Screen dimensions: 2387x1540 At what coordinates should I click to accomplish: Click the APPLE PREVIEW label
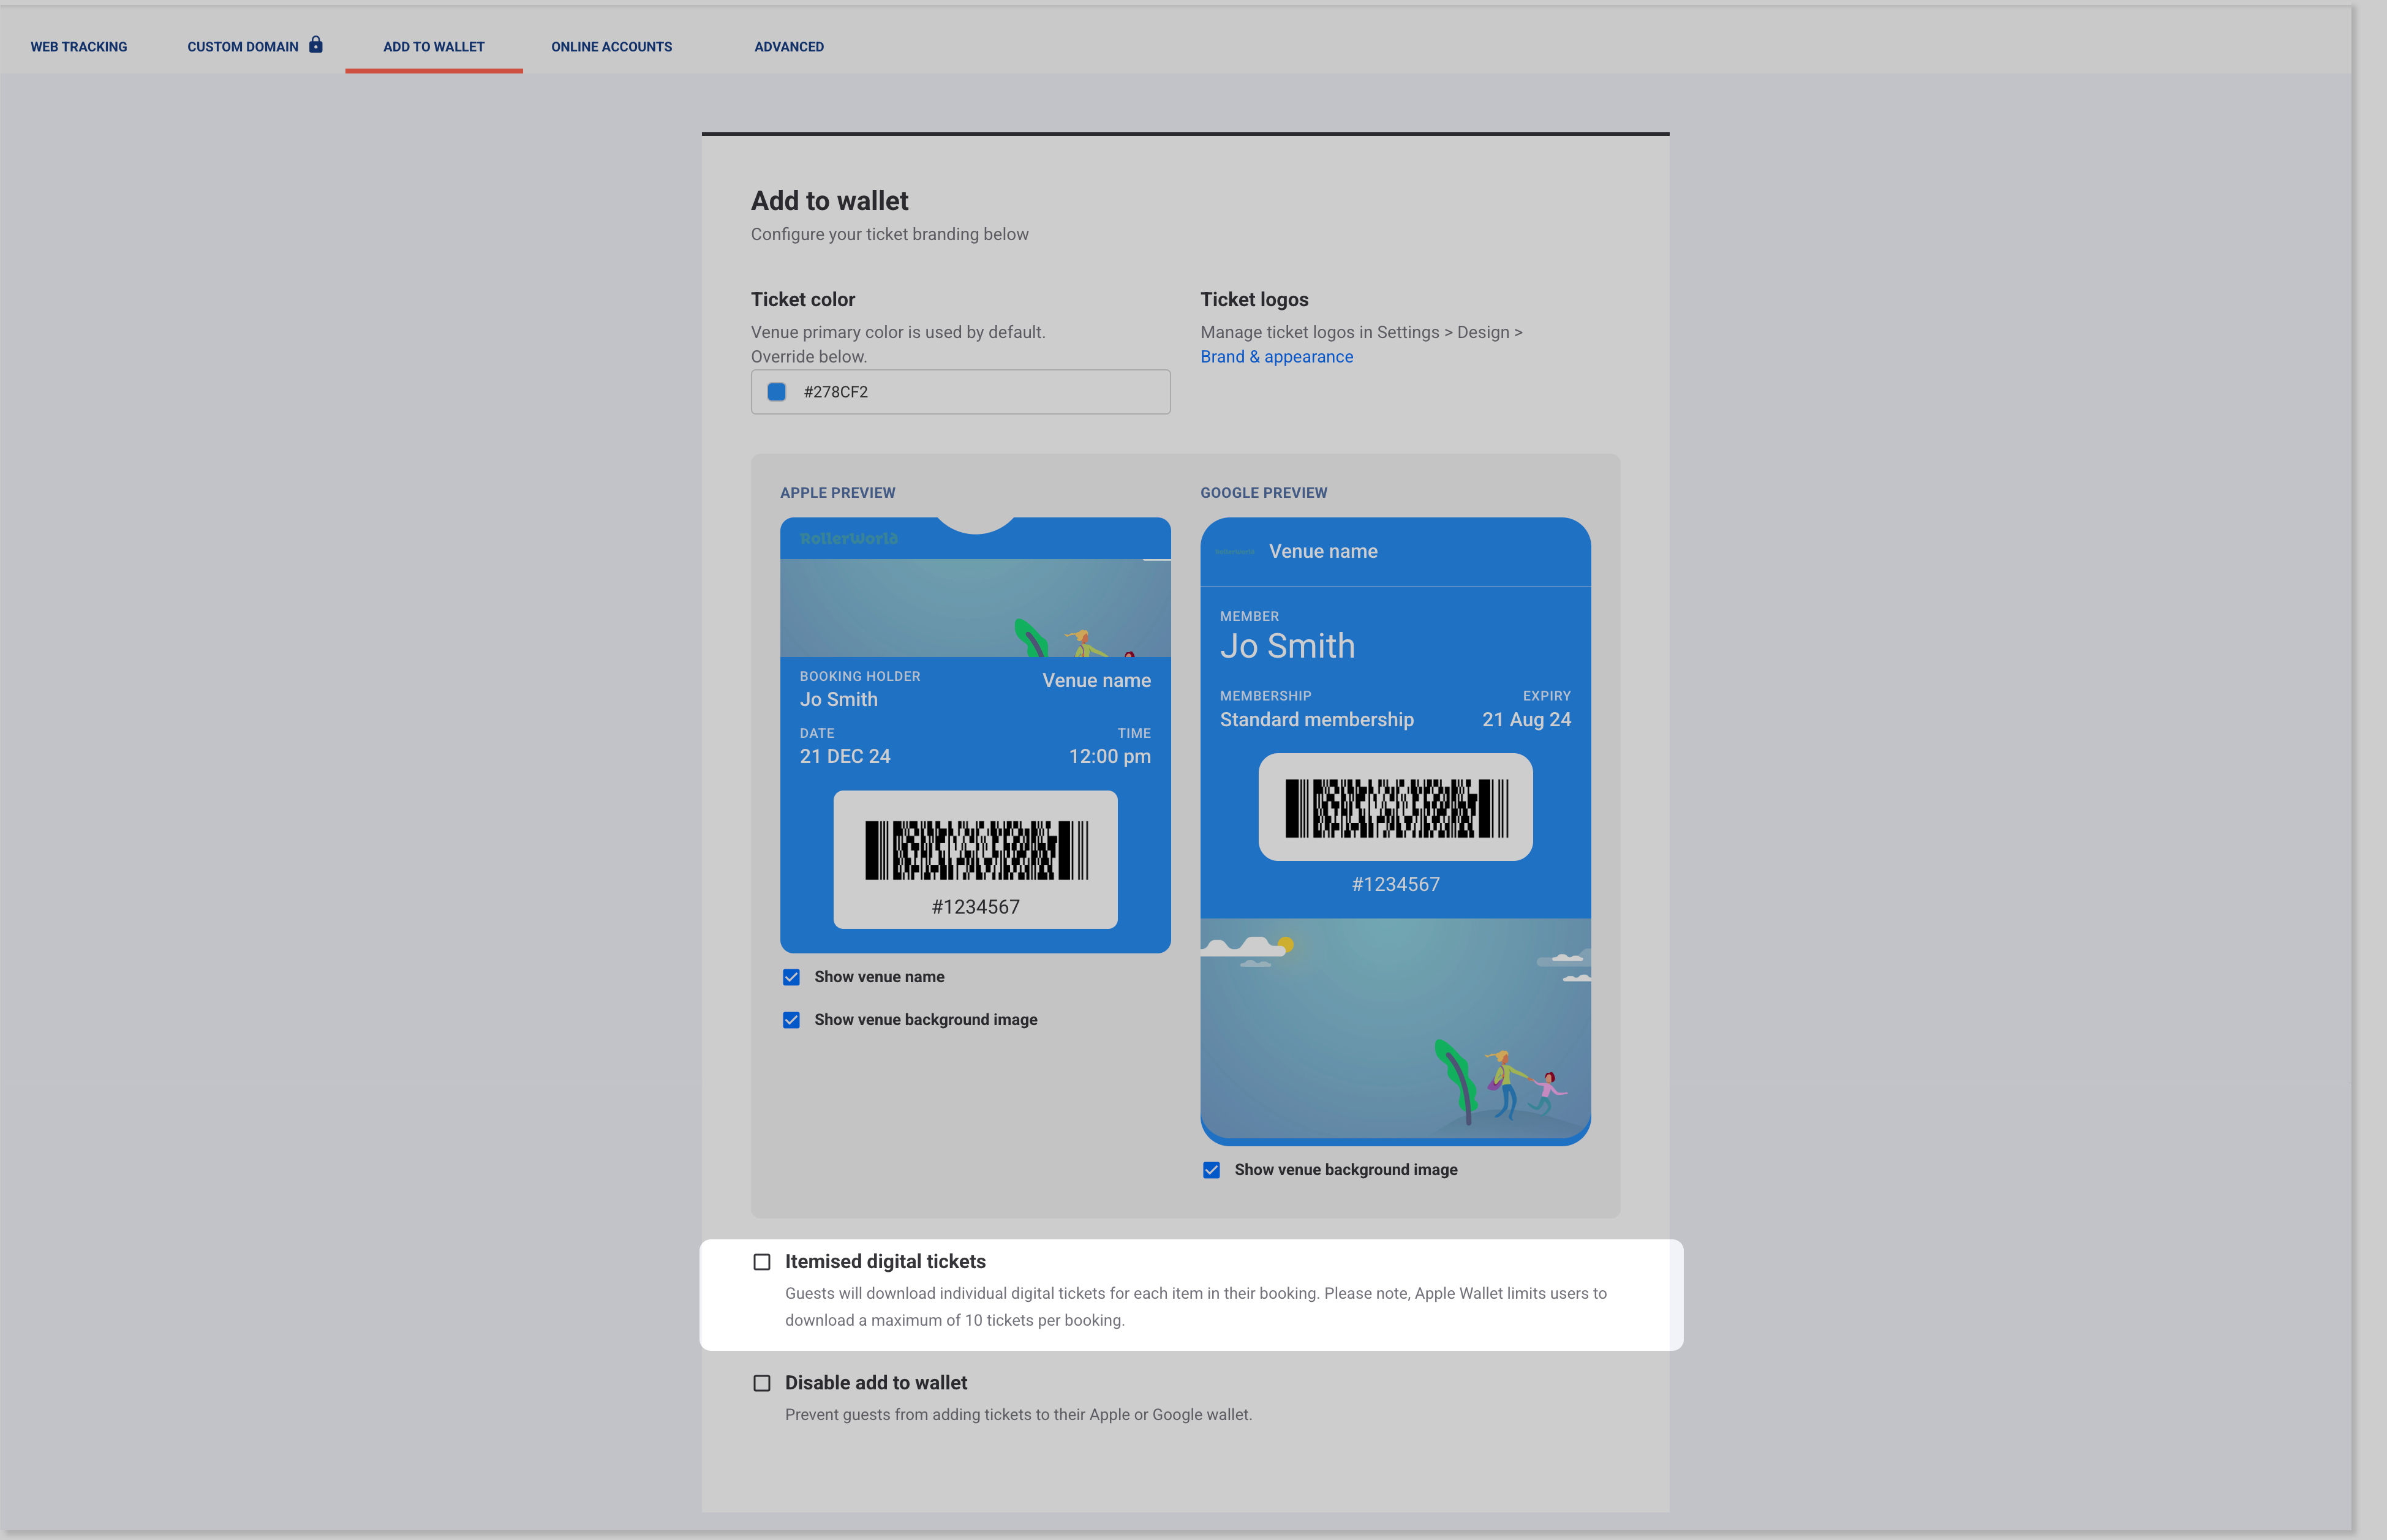pyautogui.click(x=838, y=493)
